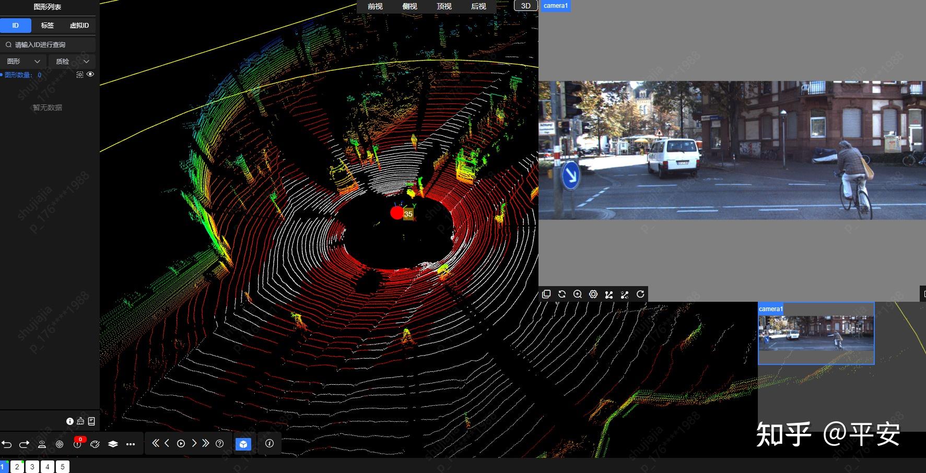Open the layers stack tool
Image resolution: width=926 pixels, height=473 pixels.
[113, 444]
